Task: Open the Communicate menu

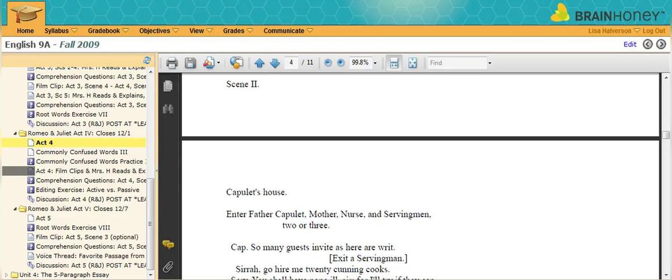Action: coord(288,31)
